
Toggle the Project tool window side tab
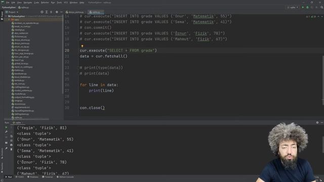[2, 16]
